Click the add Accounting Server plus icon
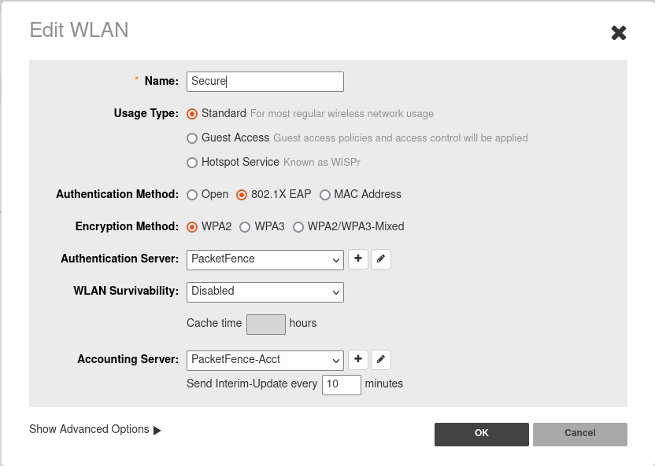 tap(358, 360)
